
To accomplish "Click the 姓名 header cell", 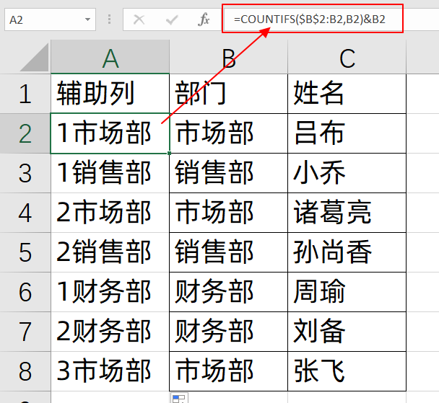I will click(x=347, y=94).
